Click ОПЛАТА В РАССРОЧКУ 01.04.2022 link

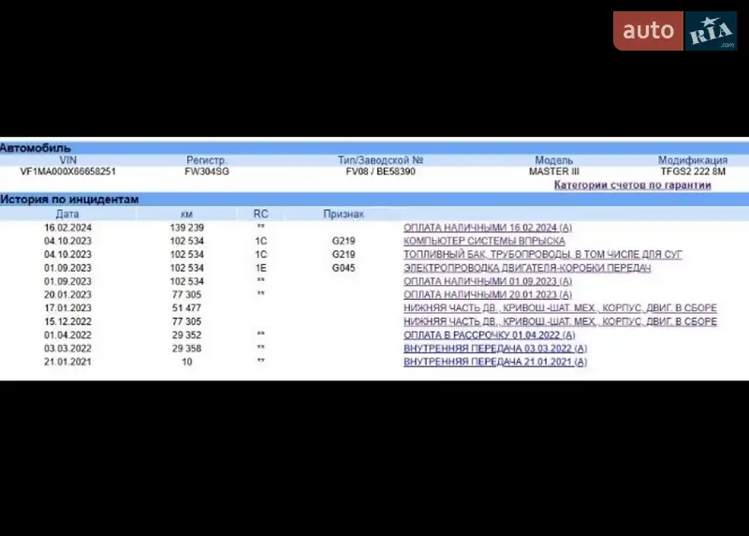(489, 335)
